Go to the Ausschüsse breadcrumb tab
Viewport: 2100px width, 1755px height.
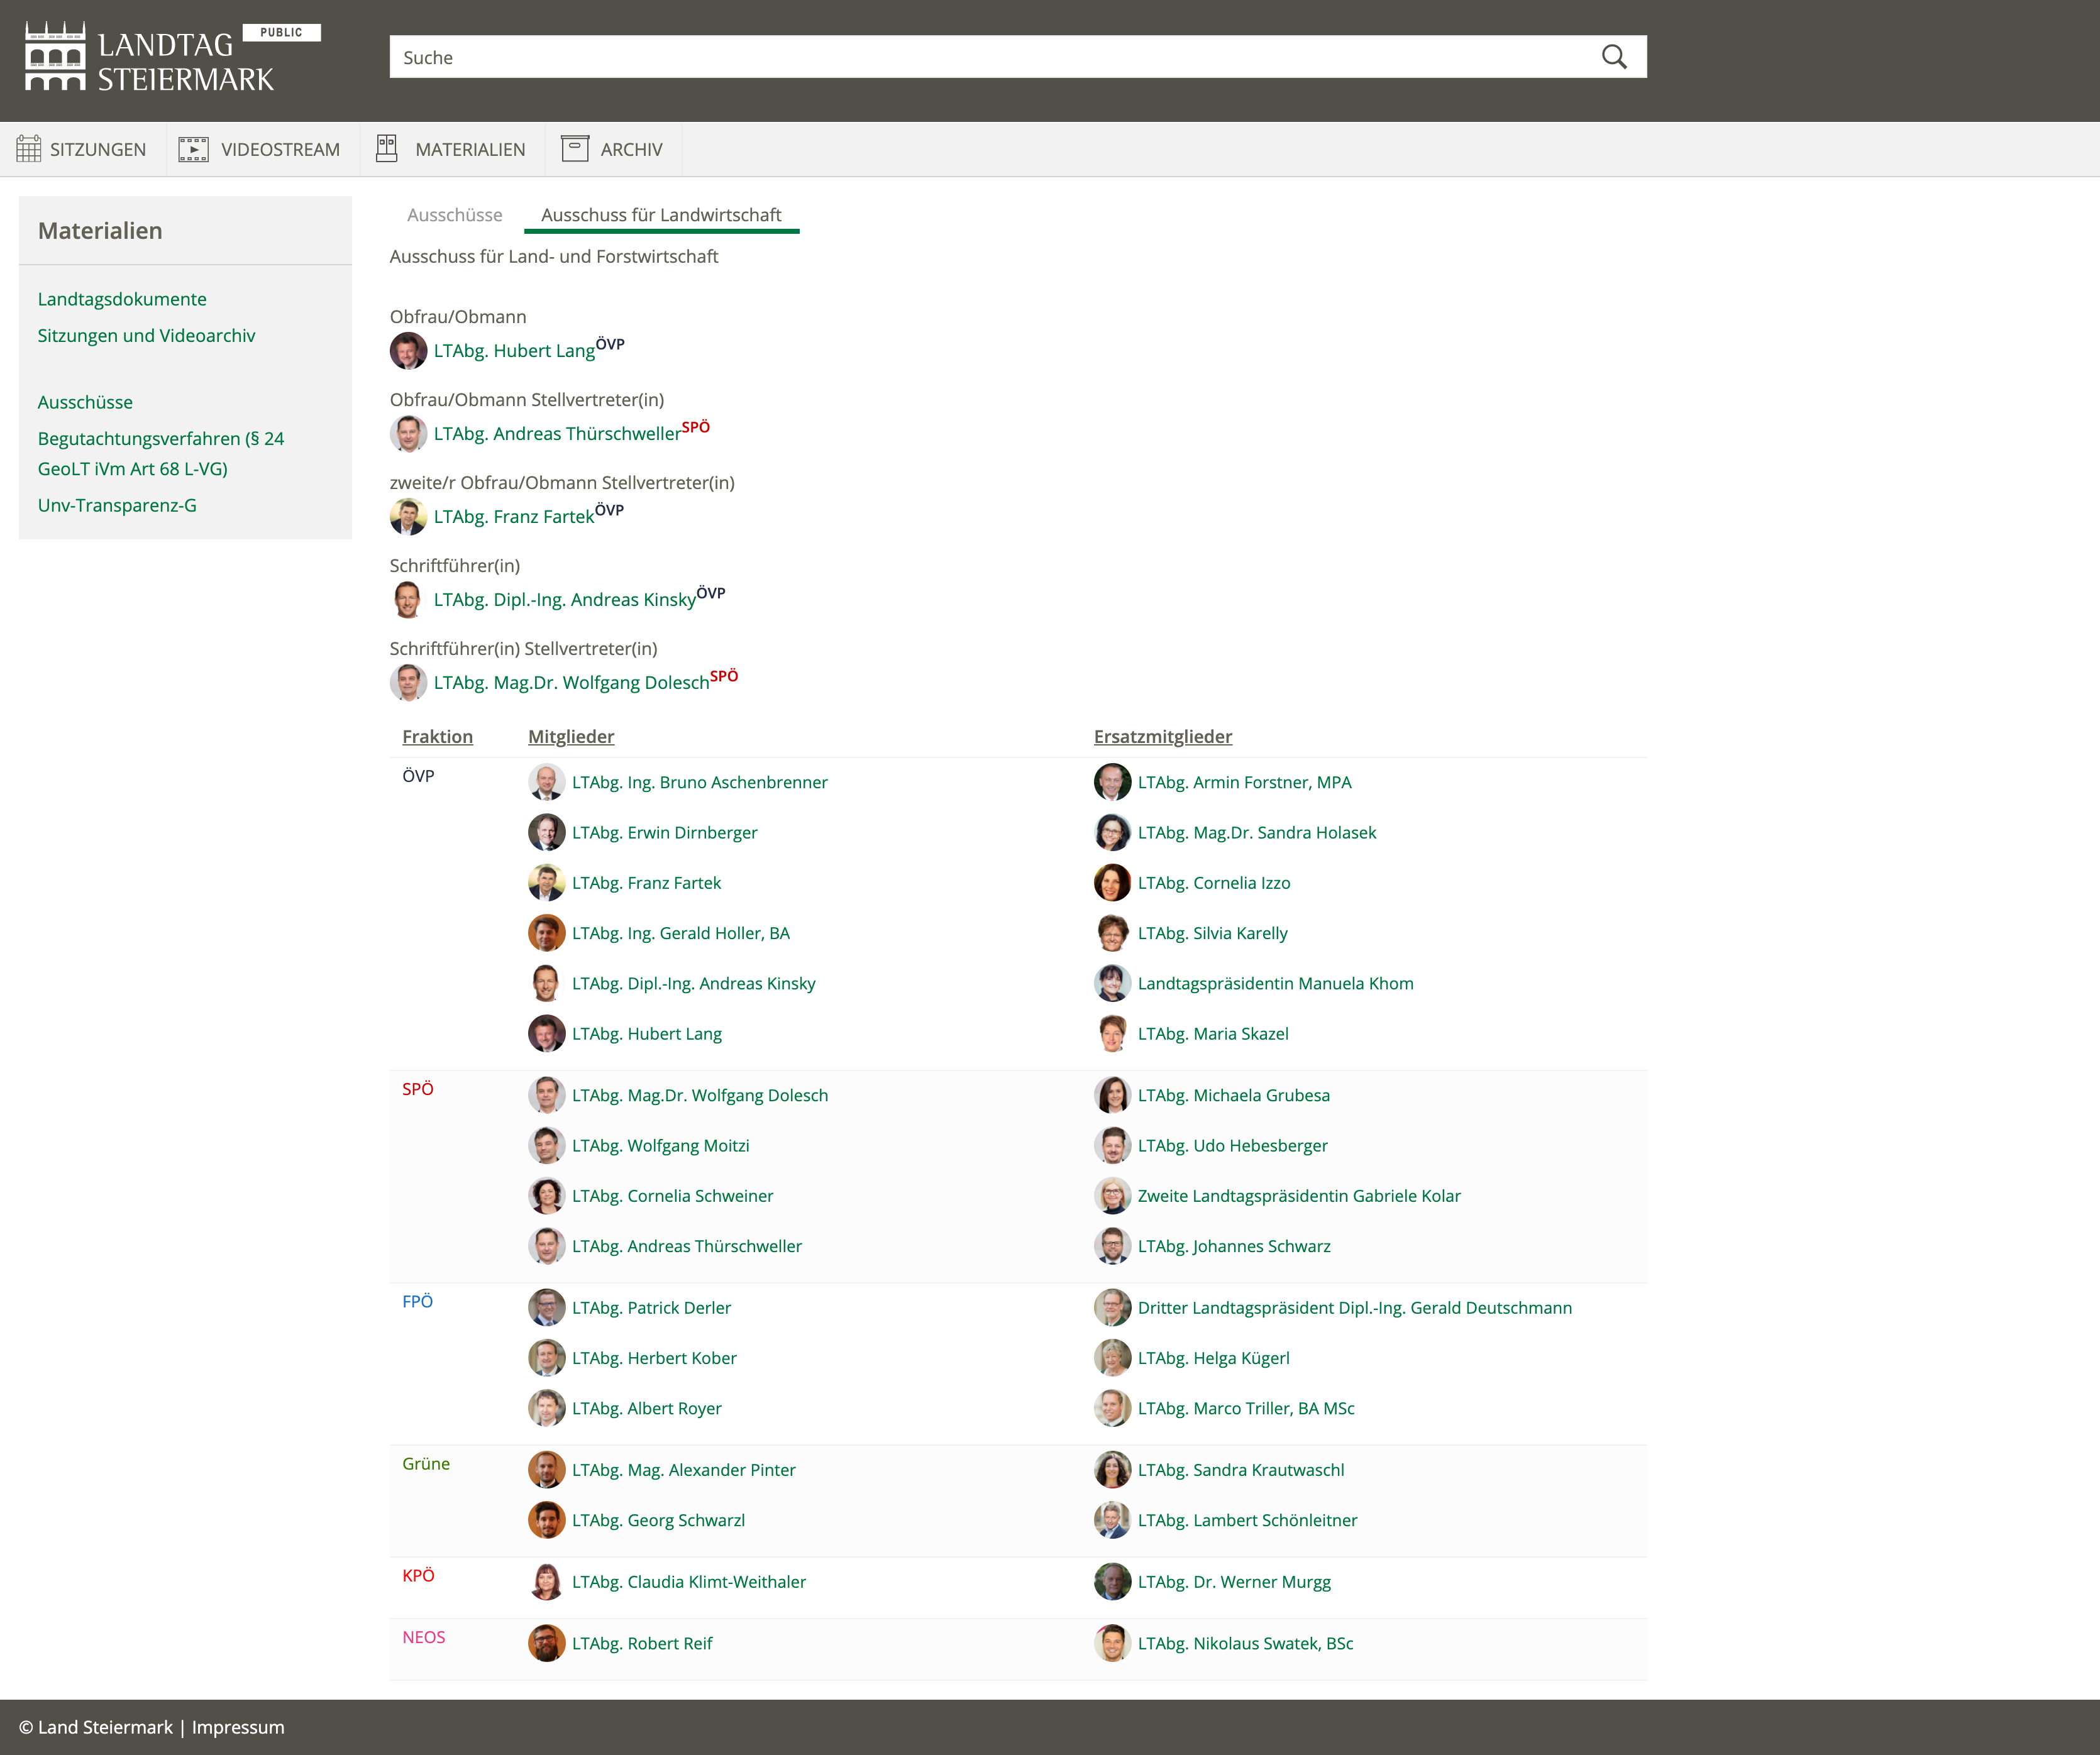coord(455,215)
